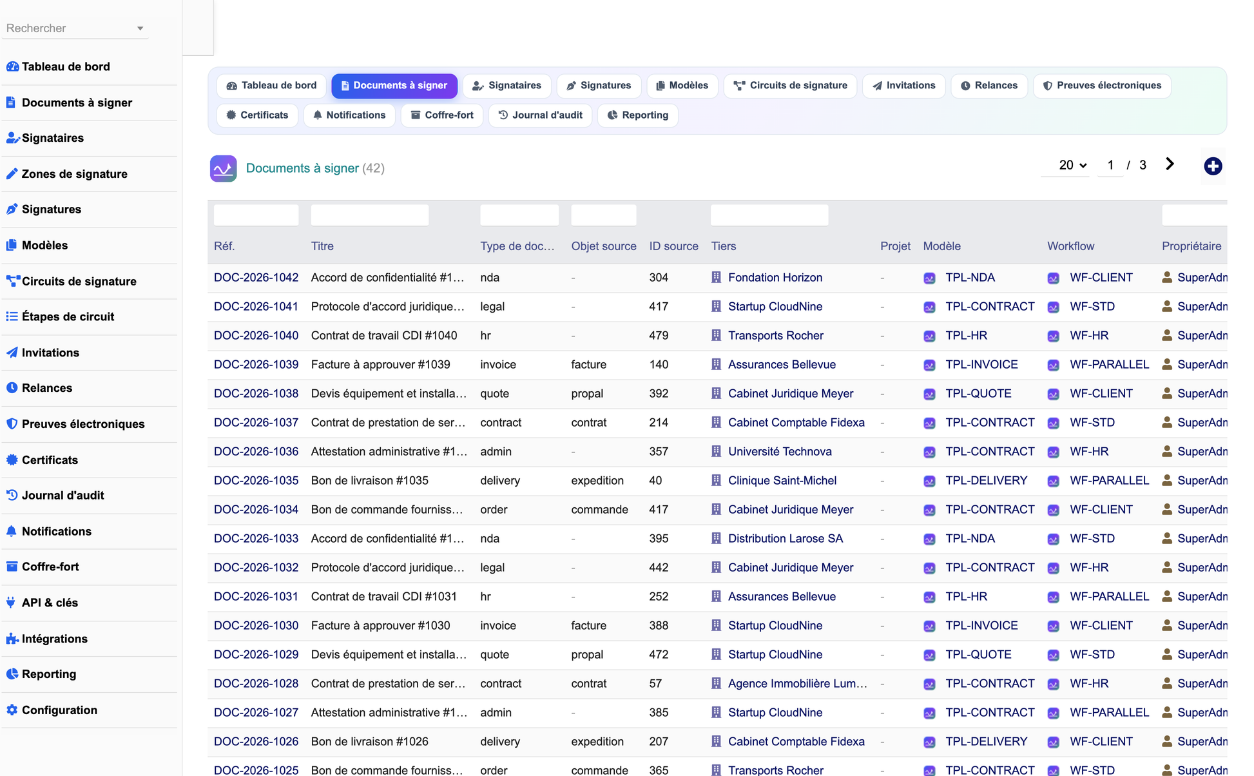Screen dimensions: 1254x776
Task: Add new document with plus icon
Action: (x=1213, y=166)
